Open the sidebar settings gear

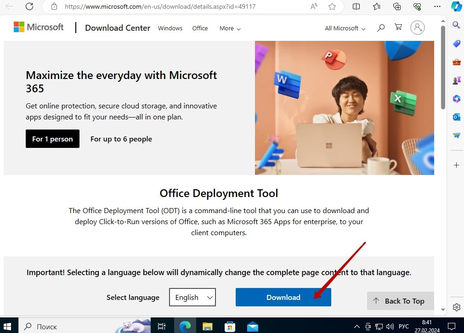[456, 307]
